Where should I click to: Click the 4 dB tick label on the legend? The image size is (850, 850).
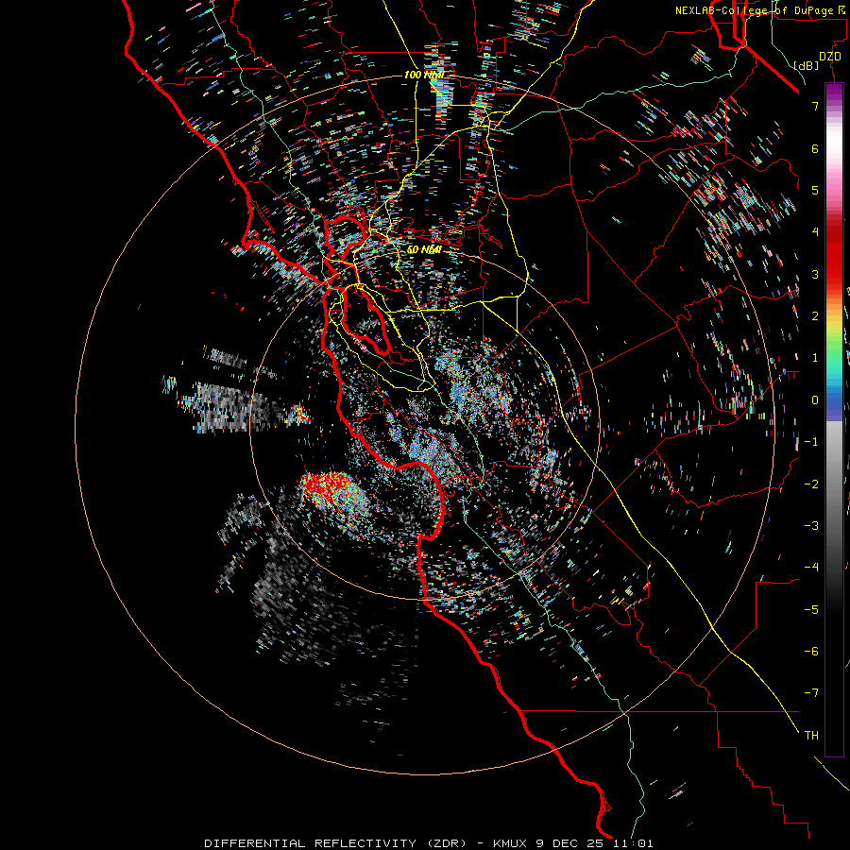(x=815, y=231)
